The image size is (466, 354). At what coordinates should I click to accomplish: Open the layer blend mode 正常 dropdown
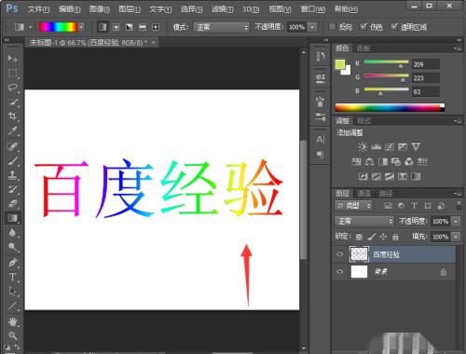[364, 221]
